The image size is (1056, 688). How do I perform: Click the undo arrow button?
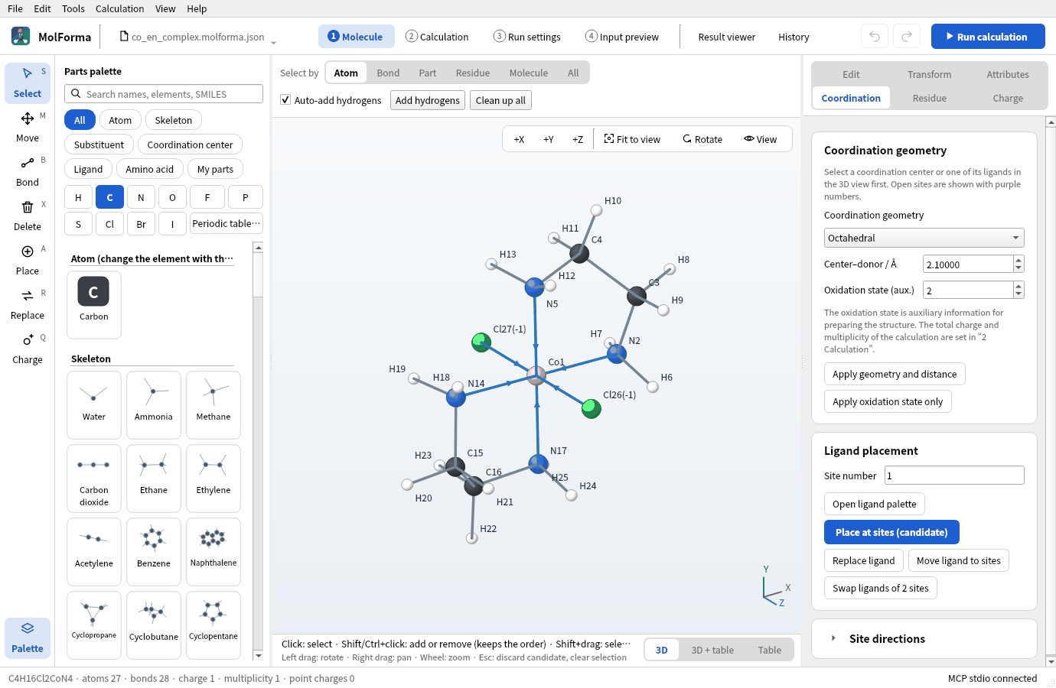875,37
